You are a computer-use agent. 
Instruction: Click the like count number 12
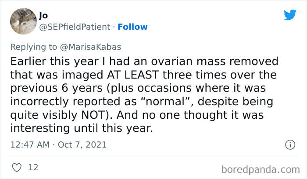33,167
